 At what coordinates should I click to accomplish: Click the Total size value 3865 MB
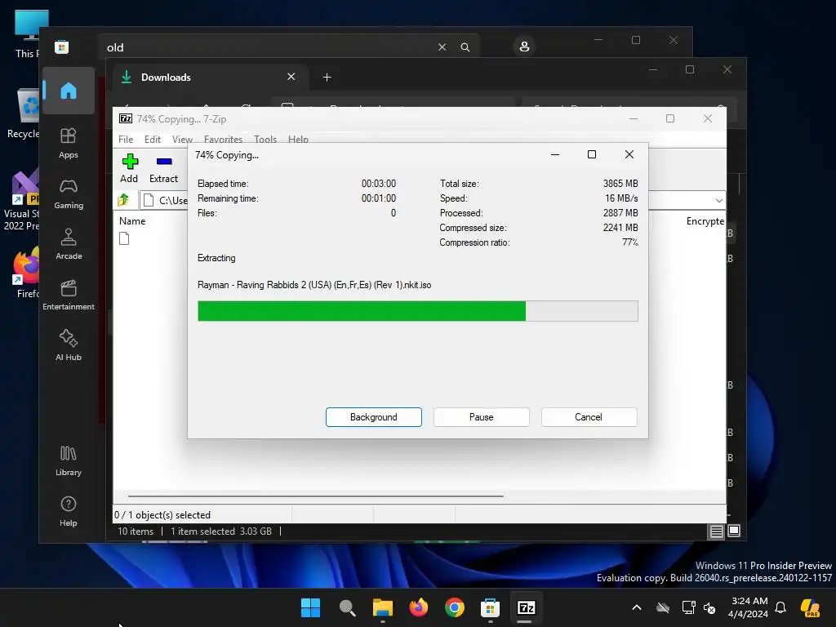click(x=620, y=184)
